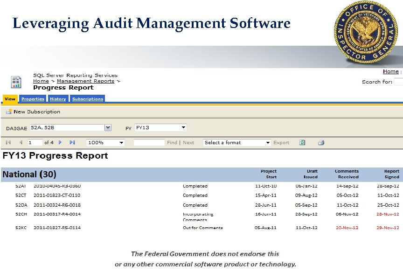Click project number 2011-00317-R4-0014
403x279 pixels.
(x=57, y=214)
